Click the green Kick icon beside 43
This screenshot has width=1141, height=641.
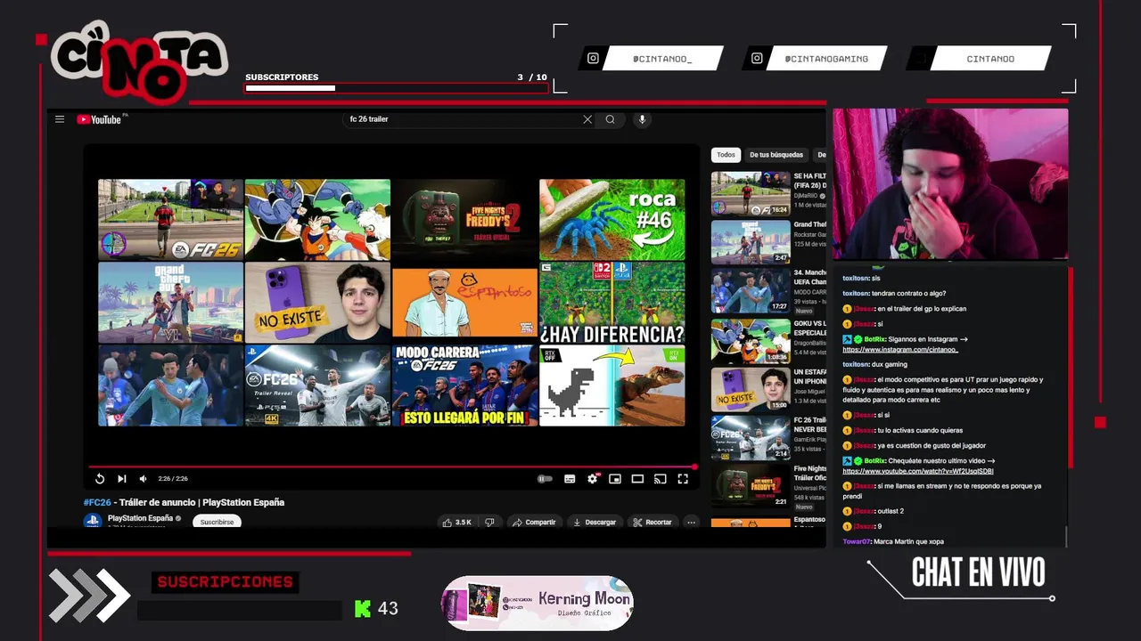(362, 609)
